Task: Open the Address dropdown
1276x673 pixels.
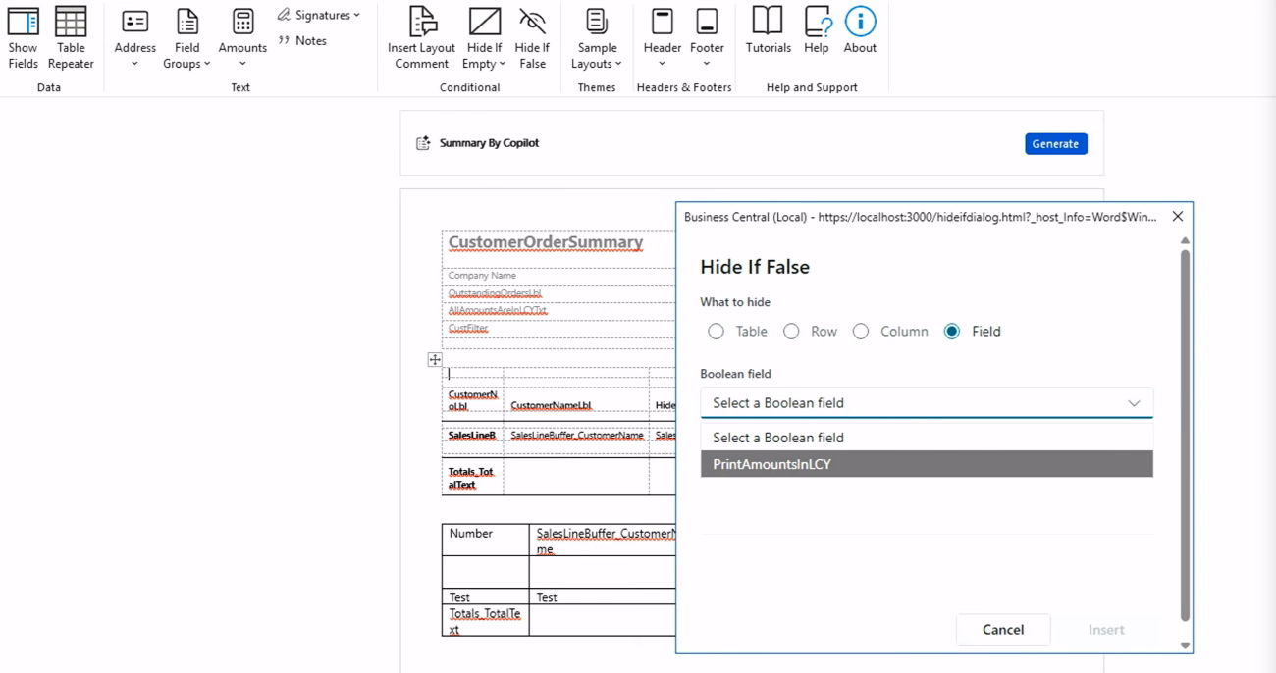Action: 135,39
